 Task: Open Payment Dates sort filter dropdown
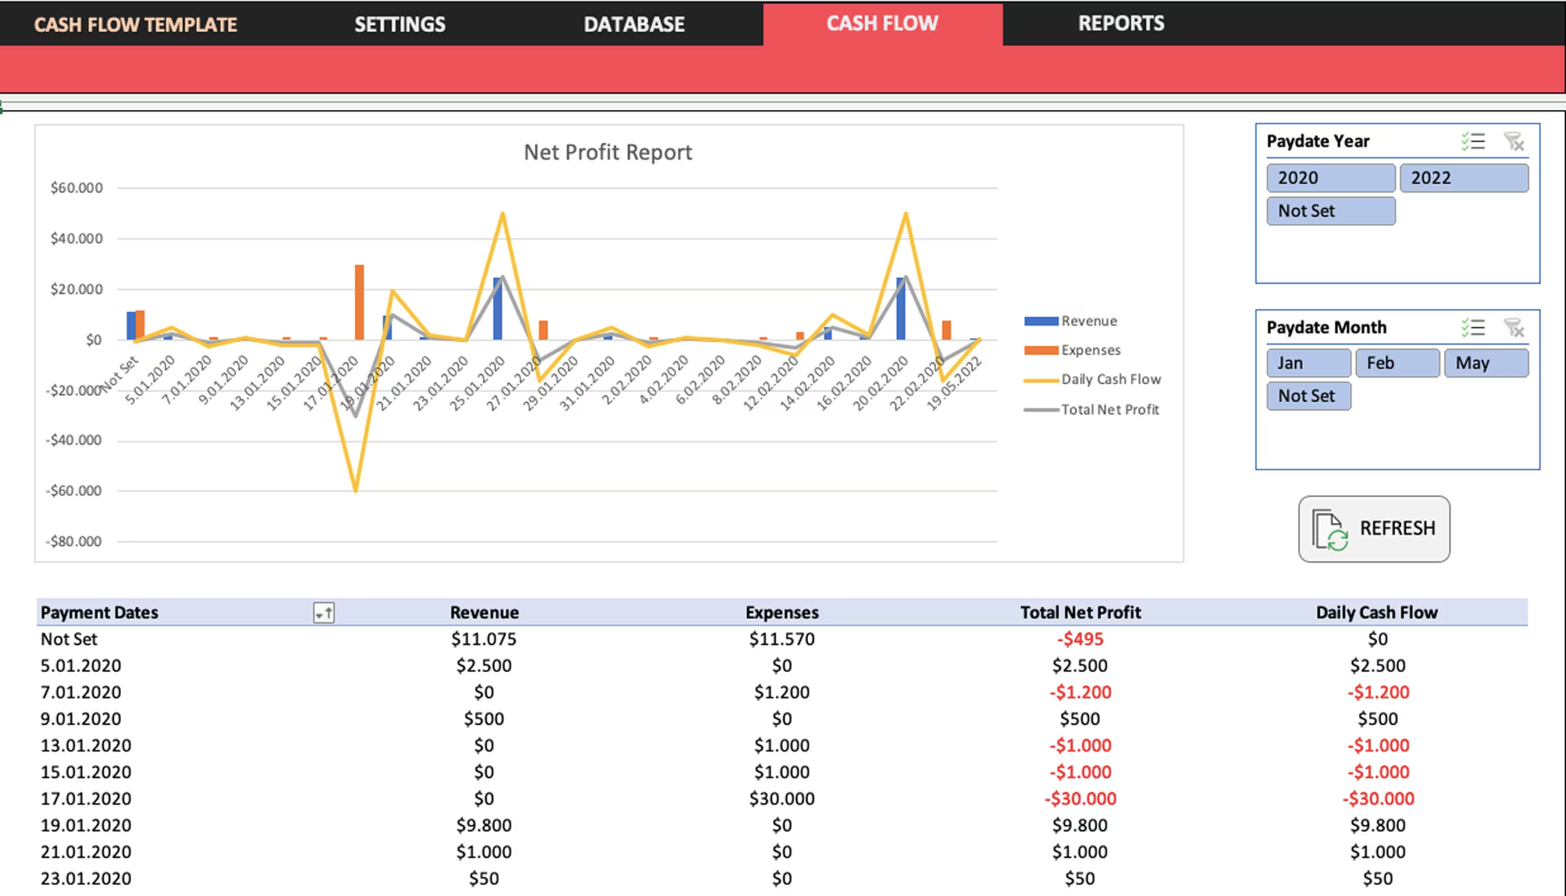click(324, 613)
